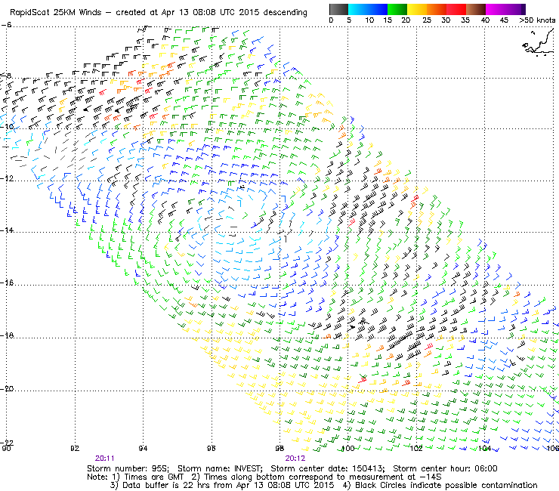
Task: Click the '45' legend scale label
Action: 504,20
